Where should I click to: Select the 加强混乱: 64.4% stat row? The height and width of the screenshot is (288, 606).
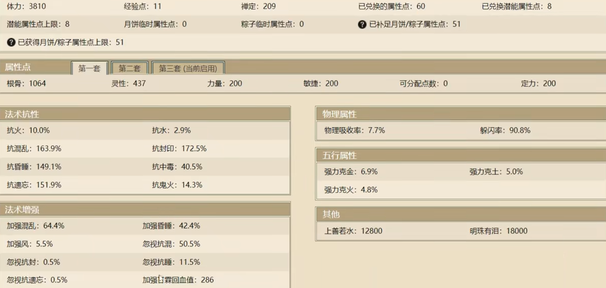coord(36,226)
